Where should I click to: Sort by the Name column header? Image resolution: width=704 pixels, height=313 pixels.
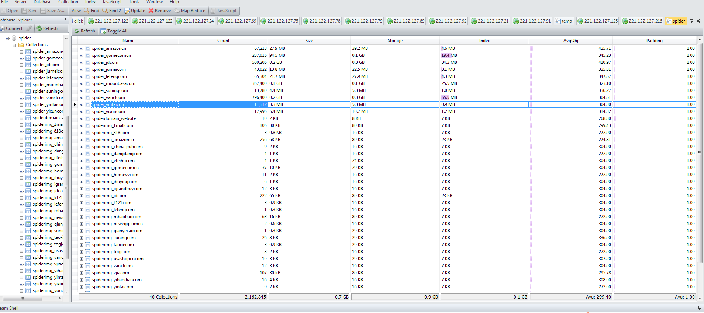(x=128, y=41)
